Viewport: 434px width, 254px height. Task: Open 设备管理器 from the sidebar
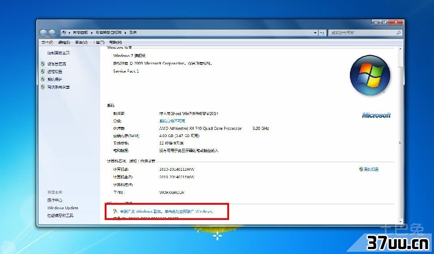pyautogui.click(x=56, y=64)
